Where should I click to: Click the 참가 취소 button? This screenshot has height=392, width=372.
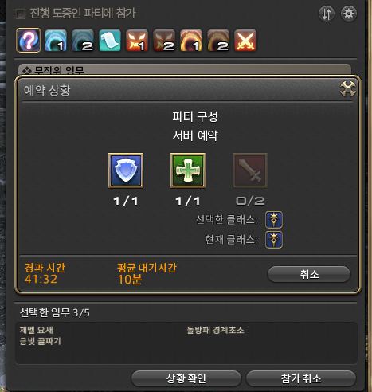pyautogui.click(x=301, y=378)
